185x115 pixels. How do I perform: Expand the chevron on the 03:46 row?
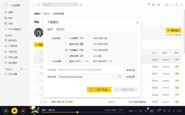37,81
